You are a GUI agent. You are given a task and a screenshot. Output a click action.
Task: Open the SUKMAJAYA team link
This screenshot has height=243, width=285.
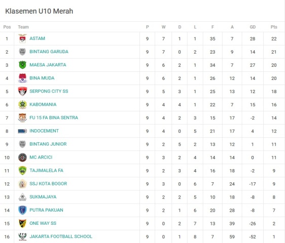(x=43, y=197)
